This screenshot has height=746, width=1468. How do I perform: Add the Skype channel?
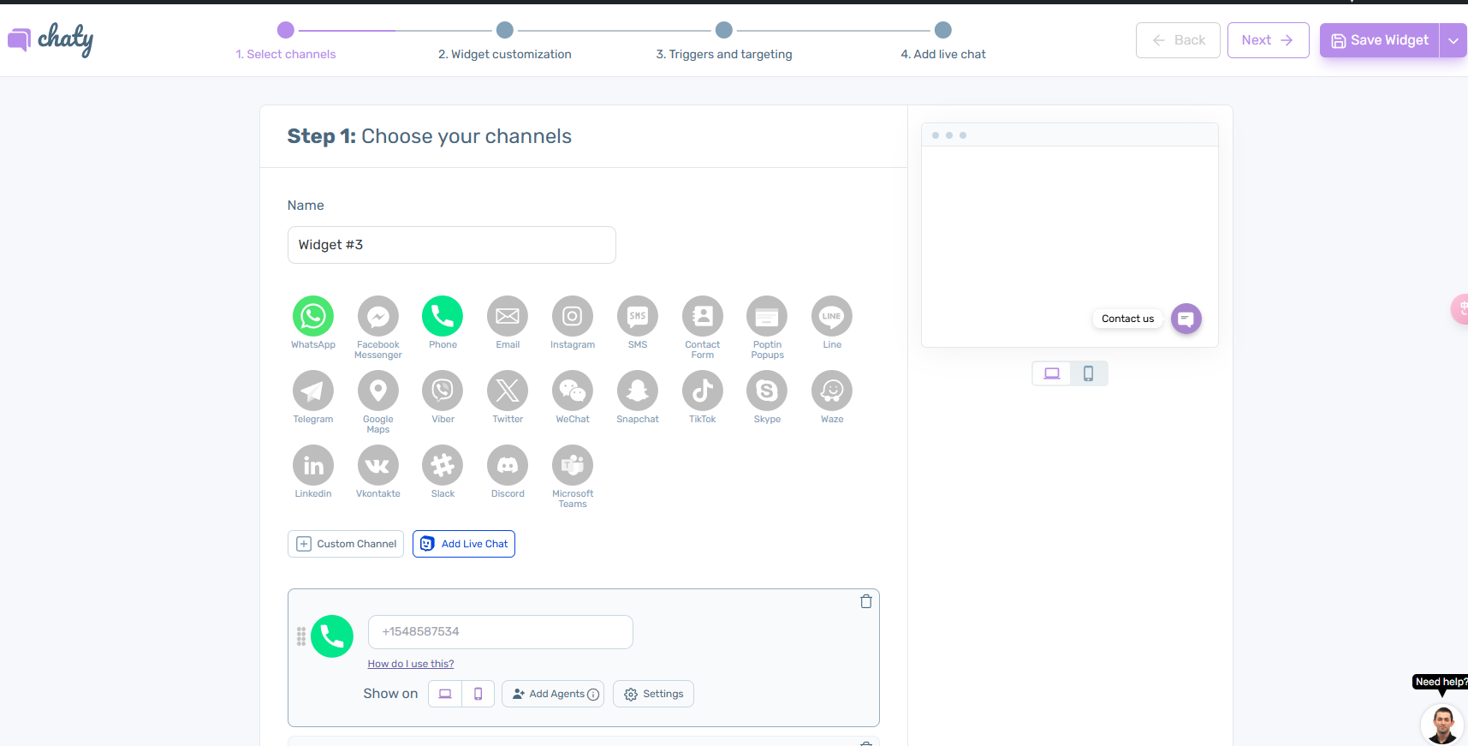767,391
